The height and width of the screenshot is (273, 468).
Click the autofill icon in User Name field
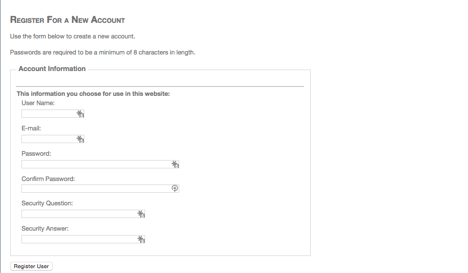click(x=80, y=114)
